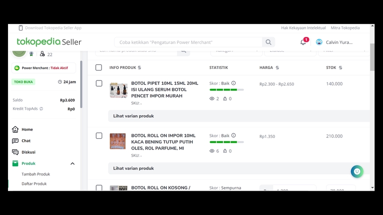Click the followers icon next to 22
The width and height of the screenshot is (383, 215).
[x=42, y=54]
